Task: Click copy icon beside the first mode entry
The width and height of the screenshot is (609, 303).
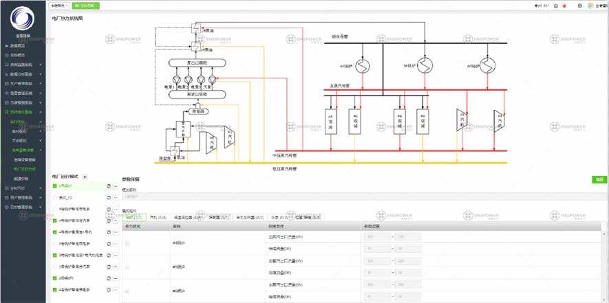Action: point(108,186)
